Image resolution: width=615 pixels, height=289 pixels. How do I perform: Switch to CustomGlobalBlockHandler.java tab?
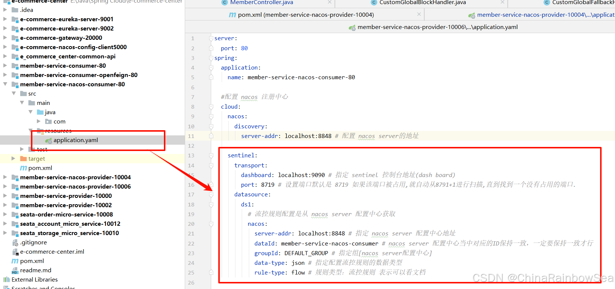click(x=422, y=3)
